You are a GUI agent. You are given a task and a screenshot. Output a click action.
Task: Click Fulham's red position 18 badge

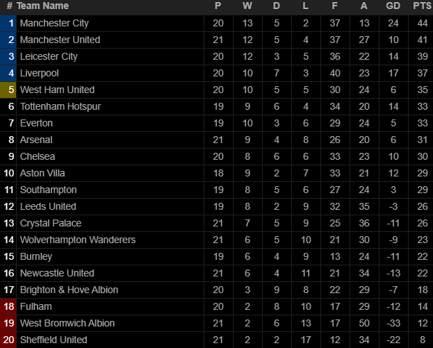[9, 306]
